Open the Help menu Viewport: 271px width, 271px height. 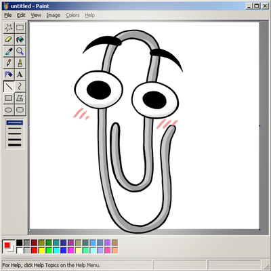[89, 16]
